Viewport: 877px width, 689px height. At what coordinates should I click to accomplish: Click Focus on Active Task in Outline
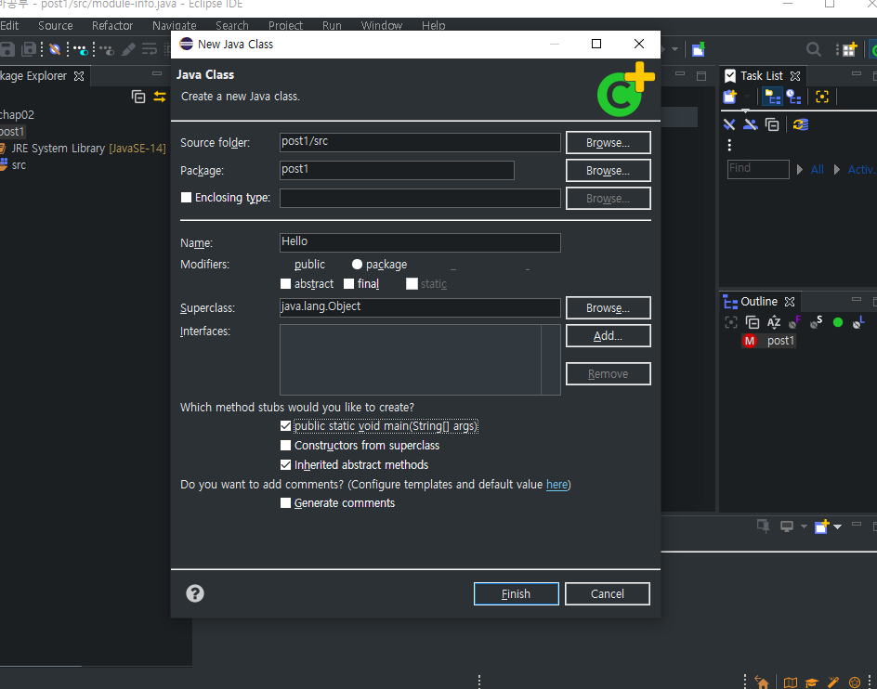(731, 322)
